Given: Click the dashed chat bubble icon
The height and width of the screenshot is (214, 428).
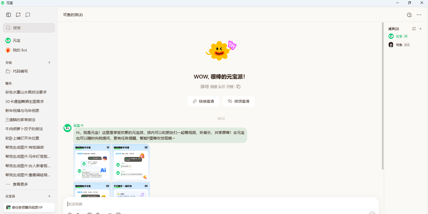Looking at the screenshot, I should coord(28,15).
